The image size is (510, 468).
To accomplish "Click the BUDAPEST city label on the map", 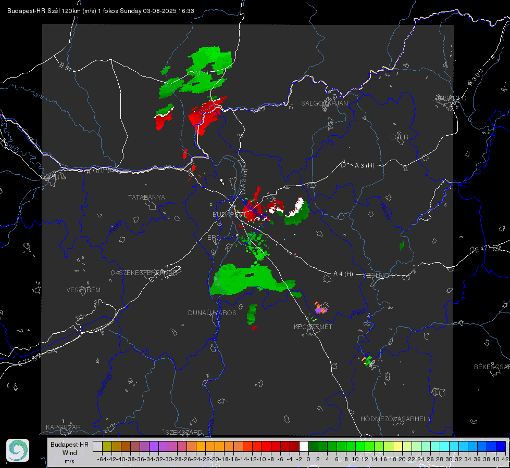I will tap(229, 214).
